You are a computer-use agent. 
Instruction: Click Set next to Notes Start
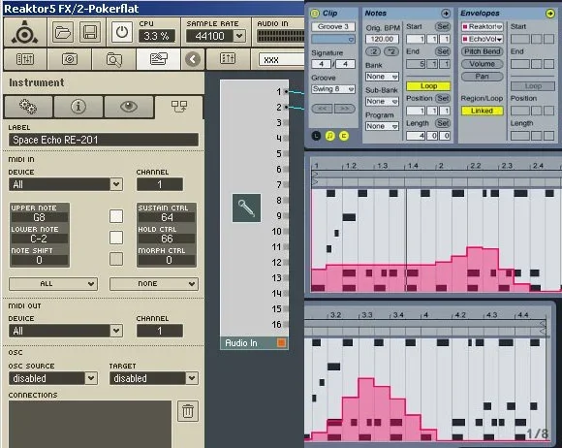(443, 26)
